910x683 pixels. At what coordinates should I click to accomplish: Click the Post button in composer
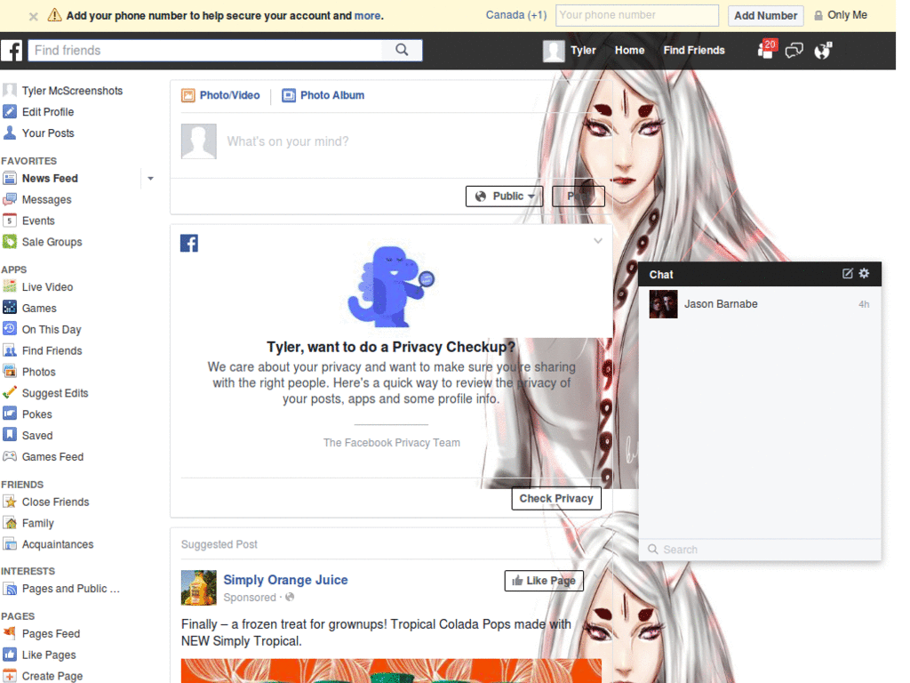coord(578,197)
